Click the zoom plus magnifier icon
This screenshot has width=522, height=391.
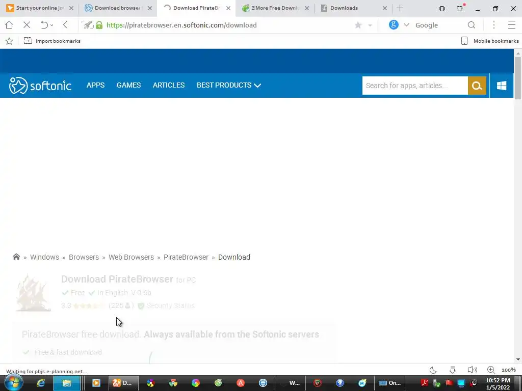(x=491, y=370)
